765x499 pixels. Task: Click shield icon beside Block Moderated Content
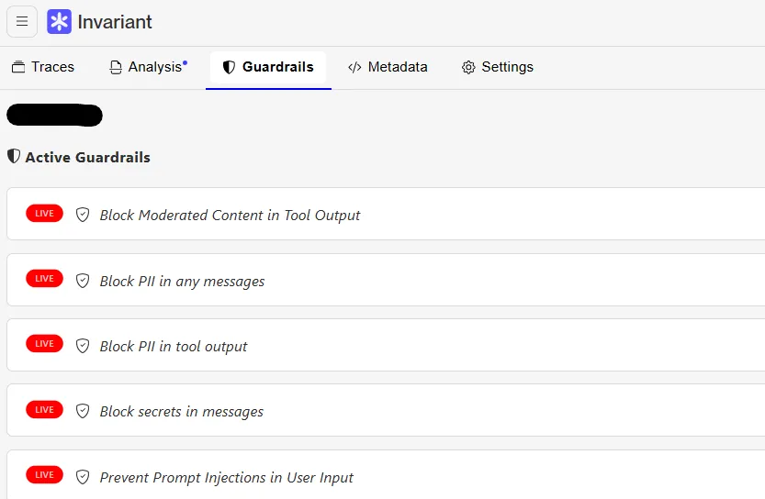tap(83, 215)
